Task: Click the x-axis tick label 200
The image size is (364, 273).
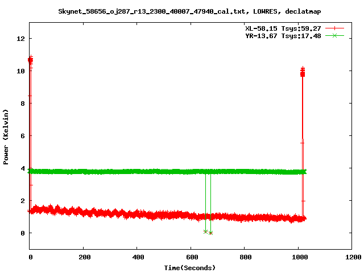Action: pyautogui.click(x=84, y=257)
